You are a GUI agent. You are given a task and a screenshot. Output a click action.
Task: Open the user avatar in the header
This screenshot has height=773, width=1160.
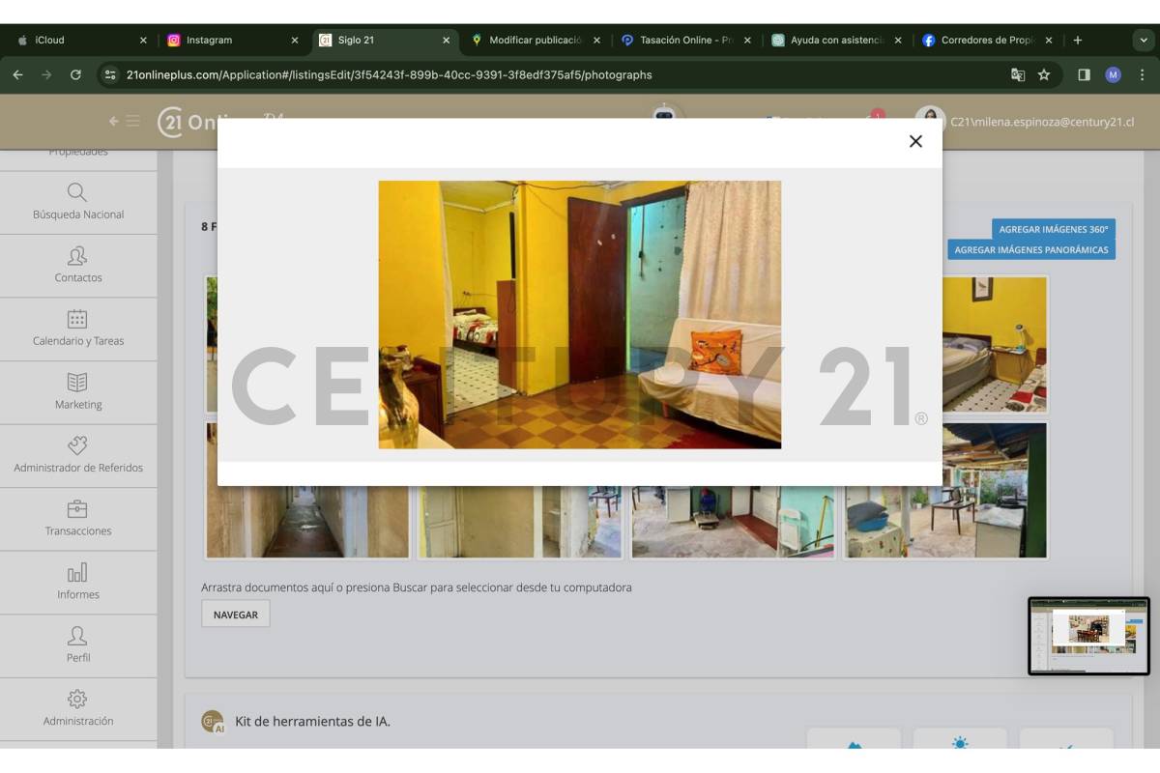tap(930, 113)
